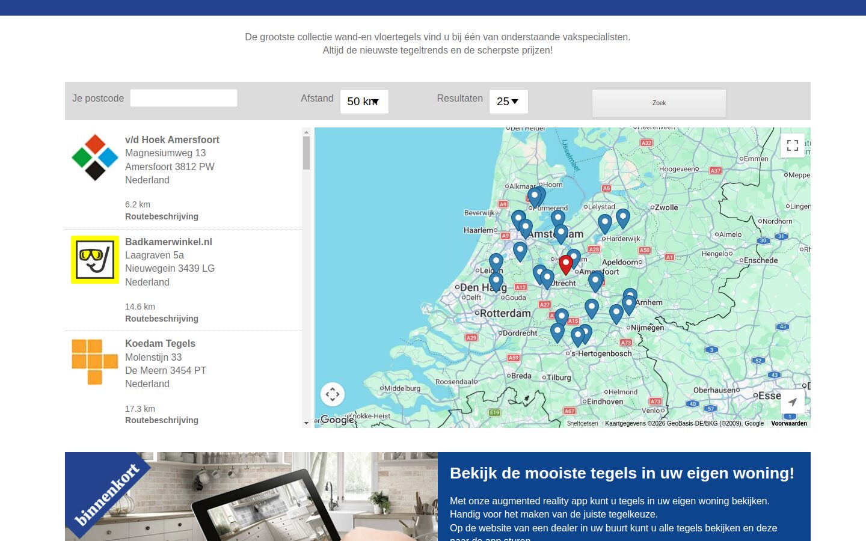Open the Koedam Tegels dealer name
The image size is (866, 541).
pos(160,343)
